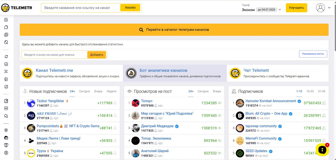Click the document search icon in sidebar
This screenshot has height=160, width=336.
pos(6,42)
